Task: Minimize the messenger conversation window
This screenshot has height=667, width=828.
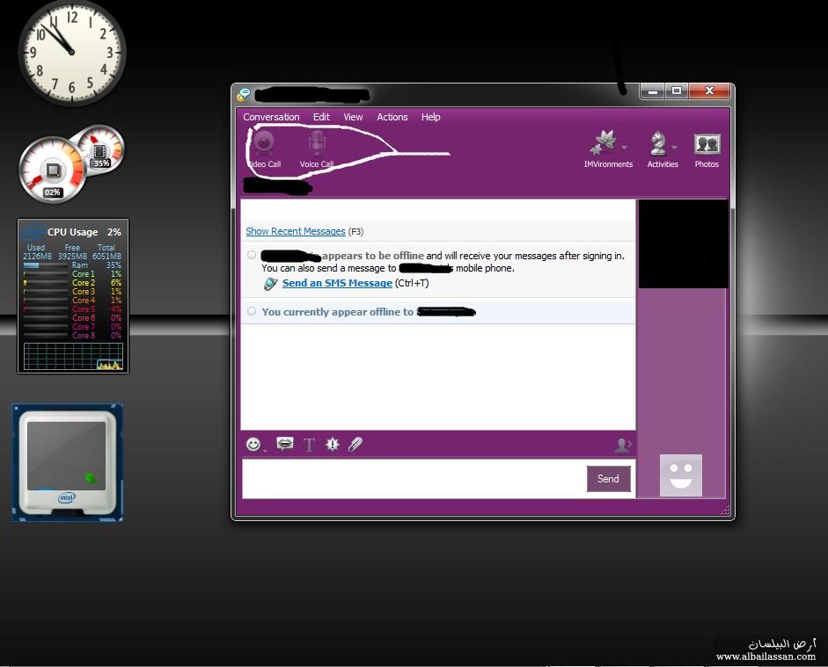Action: [x=653, y=91]
